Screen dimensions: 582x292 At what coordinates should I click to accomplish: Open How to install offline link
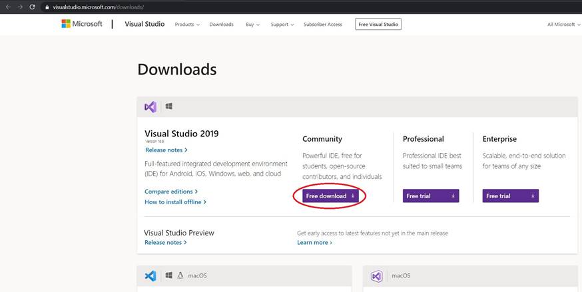tap(175, 202)
